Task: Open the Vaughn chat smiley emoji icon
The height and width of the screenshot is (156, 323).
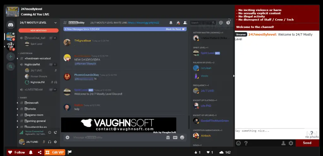Action: tap(238, 143)
